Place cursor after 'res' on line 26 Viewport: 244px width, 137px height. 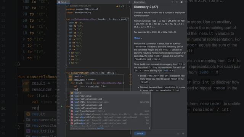78,90
